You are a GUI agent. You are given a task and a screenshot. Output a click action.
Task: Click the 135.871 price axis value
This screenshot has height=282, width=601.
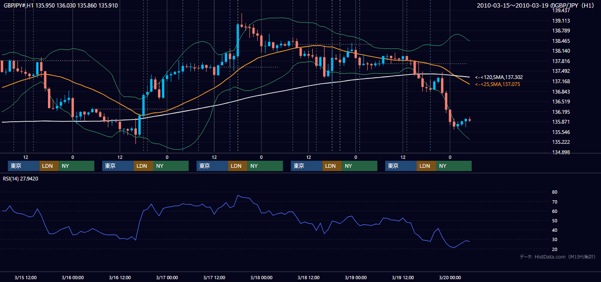pyautogui.click(x=561, y=122)
